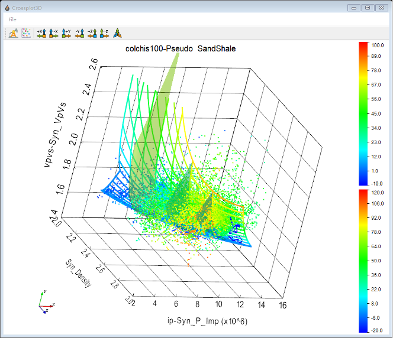This screenshot has width=393, height=338.
Task: Minimize the Crossplot3D window
Action: [355, 8]
